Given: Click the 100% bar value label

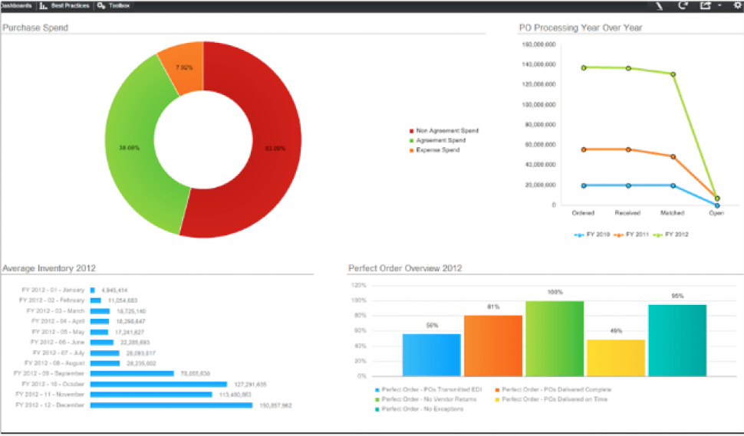Looking at the screenshot, I should 555,292.
